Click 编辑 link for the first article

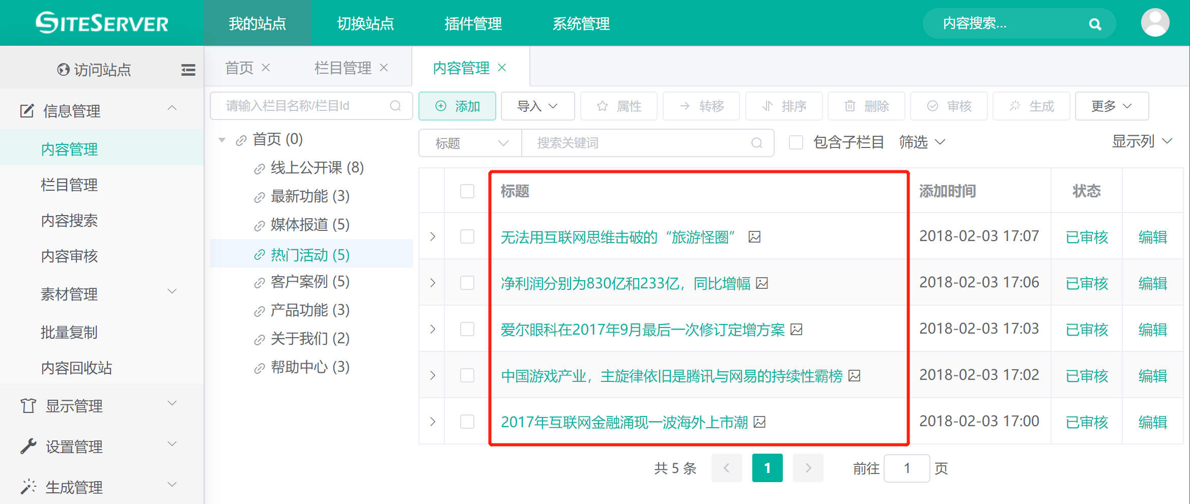click(x=1152, y=236)
